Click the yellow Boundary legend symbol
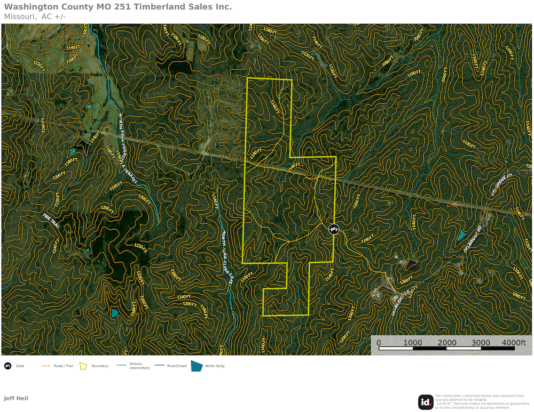 click(x=83, y=366)
